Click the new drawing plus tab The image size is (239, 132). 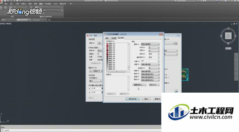(49, 20)
